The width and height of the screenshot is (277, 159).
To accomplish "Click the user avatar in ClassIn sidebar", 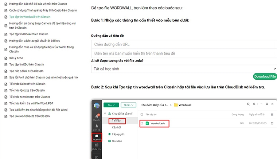I will tap(97, 106).
